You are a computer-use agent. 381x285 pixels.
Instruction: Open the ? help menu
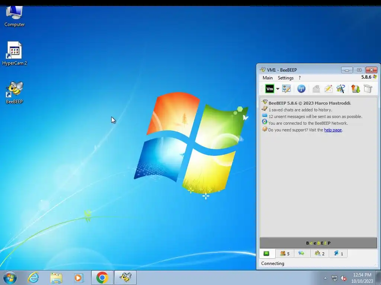pyautogui.click(x=300, y=78)
